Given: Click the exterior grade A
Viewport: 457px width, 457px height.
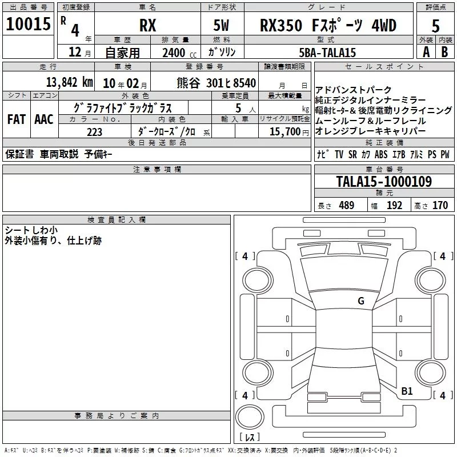Looking at the screenshot, I should [426, 52].
